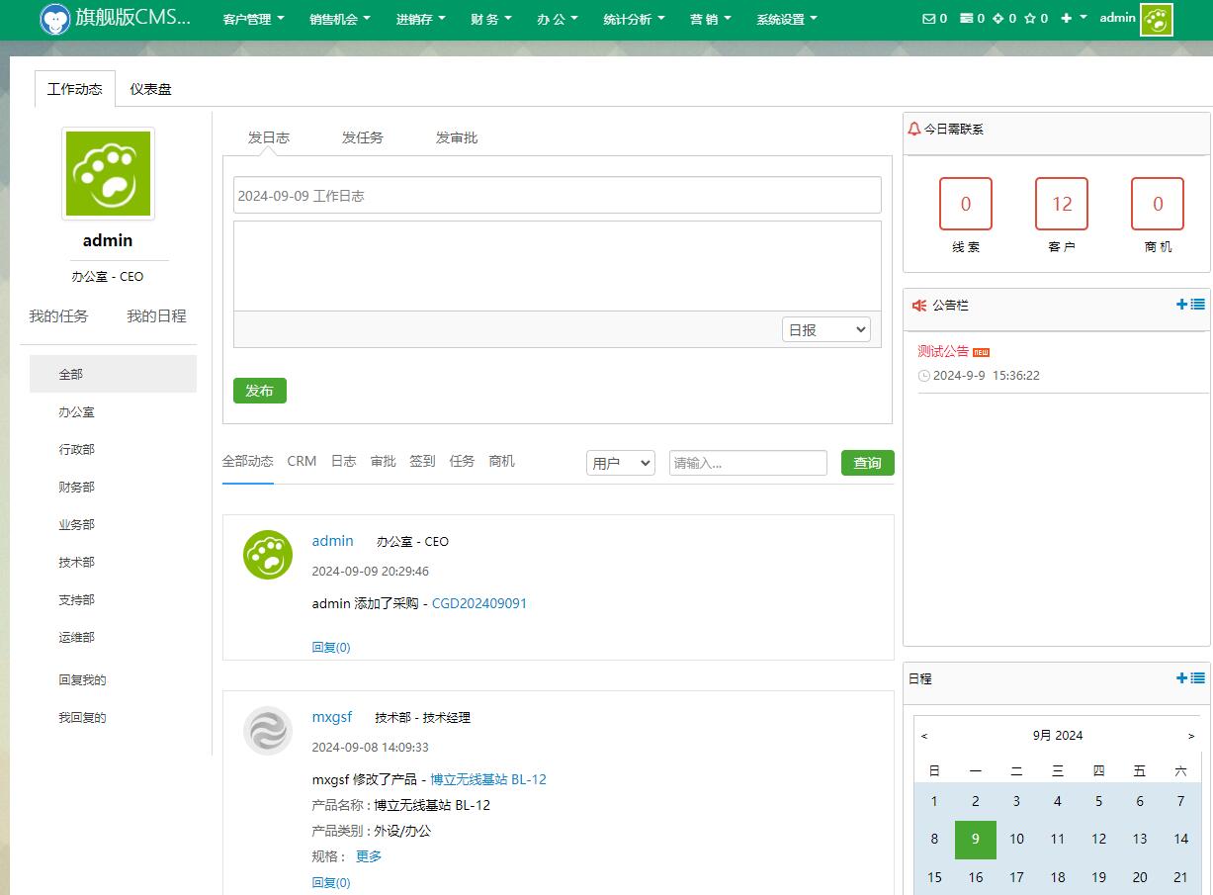Screen dimensions: 1213x895
Task: Open the 用户 filter dropdown
Action: [621, 463]
